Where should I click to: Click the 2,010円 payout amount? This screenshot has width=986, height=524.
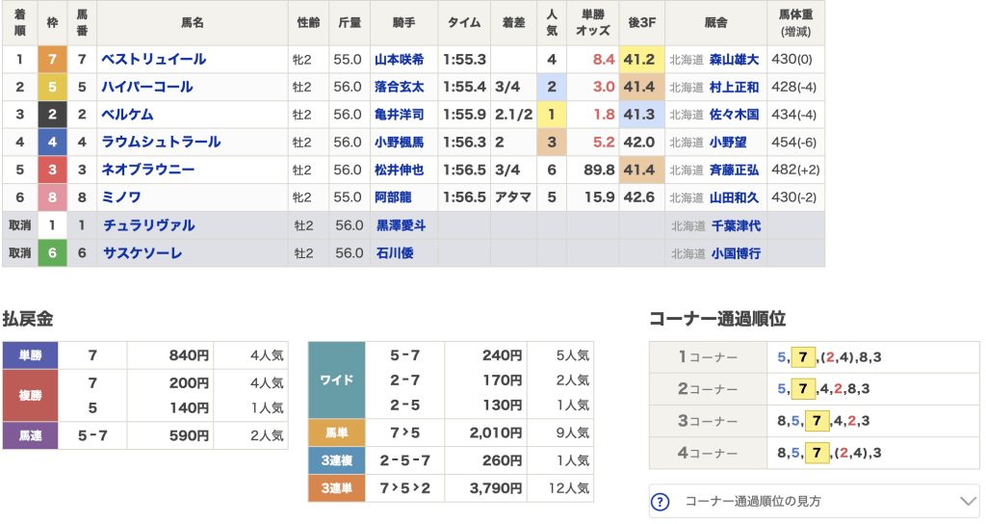[x=496, y=432]
